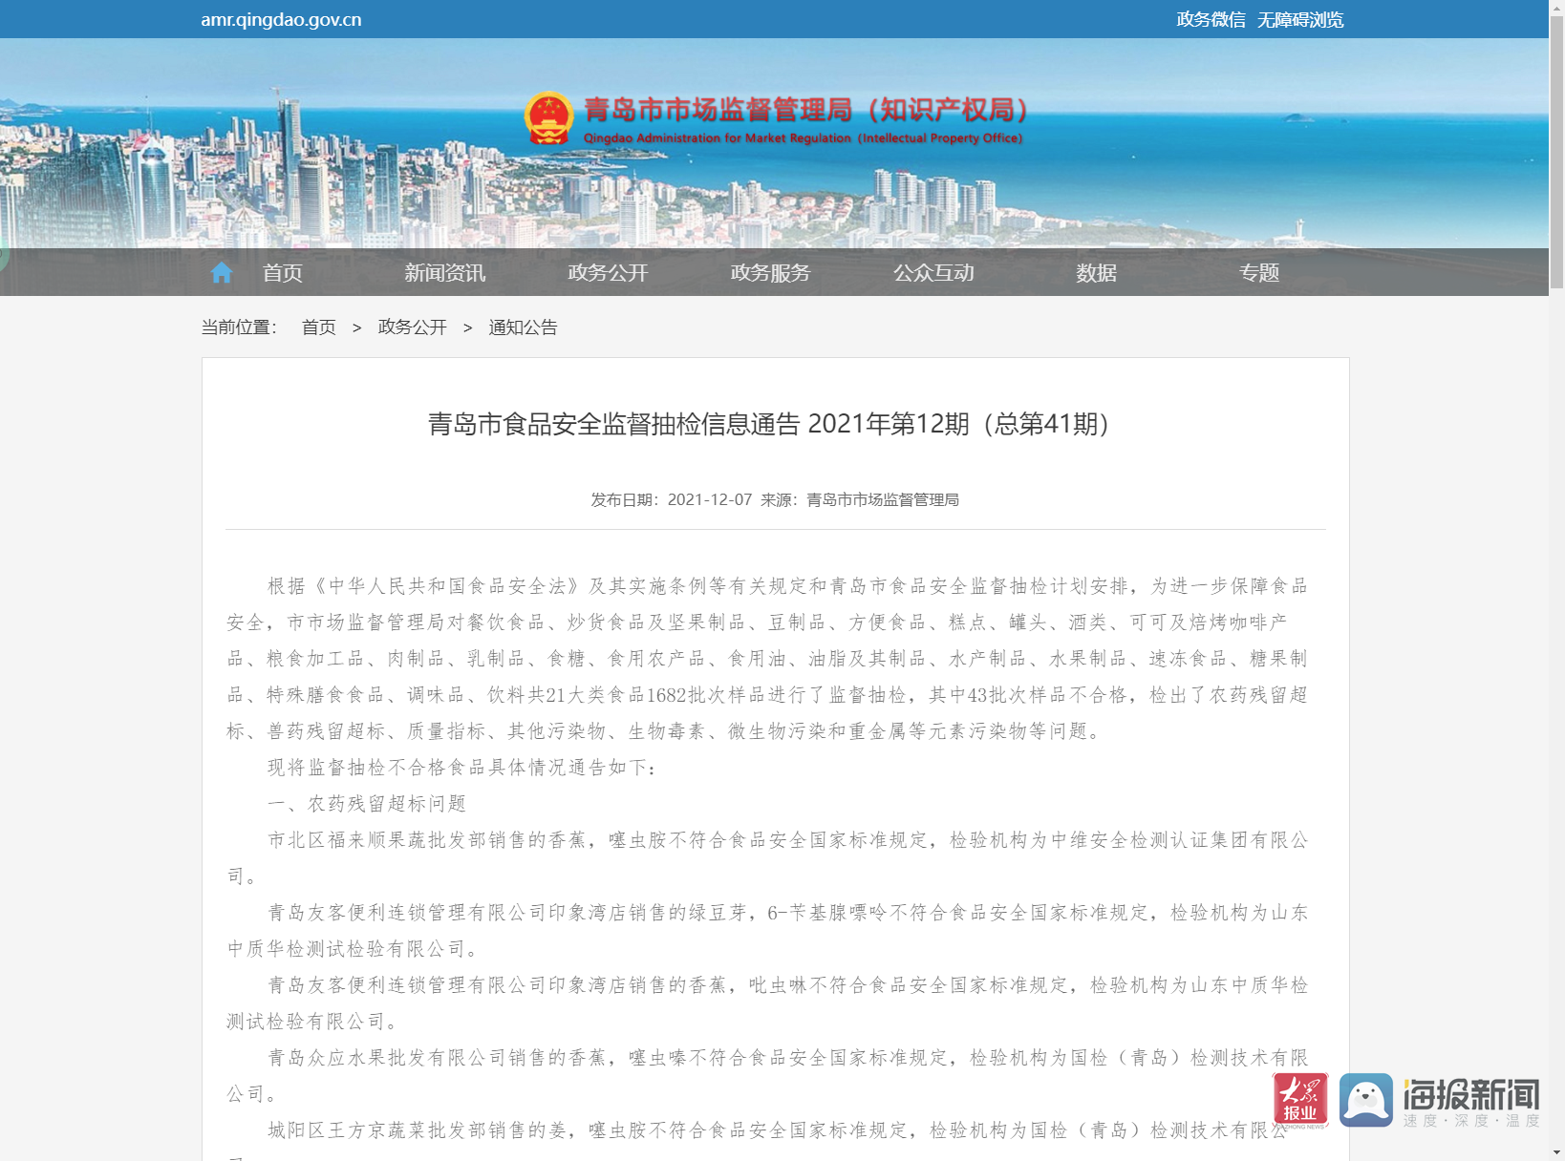Viewport: 1565px width, 1161px height.
Task: Open 通知公告 breadcrumb link
Action: [x=524, y=327]
